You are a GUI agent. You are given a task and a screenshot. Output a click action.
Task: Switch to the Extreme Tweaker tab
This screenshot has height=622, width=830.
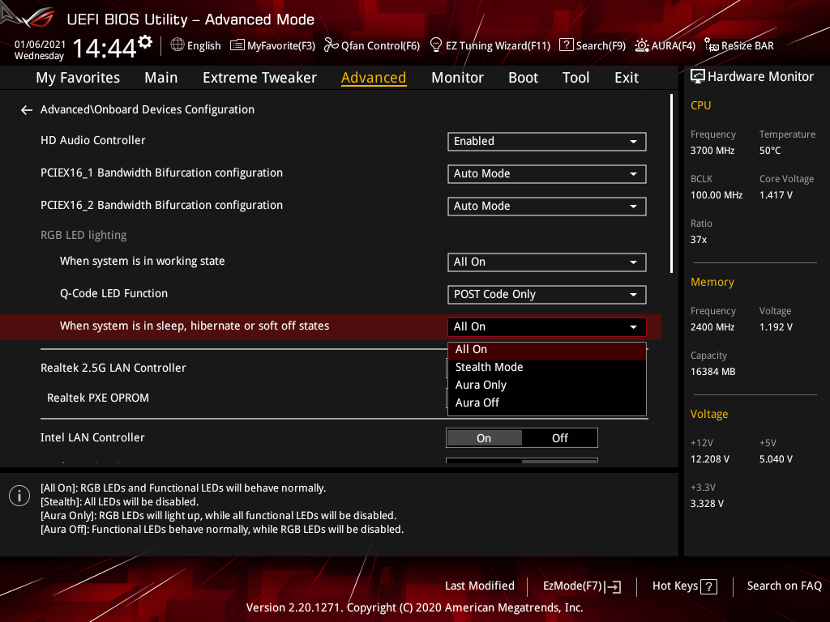click(259, 78)
